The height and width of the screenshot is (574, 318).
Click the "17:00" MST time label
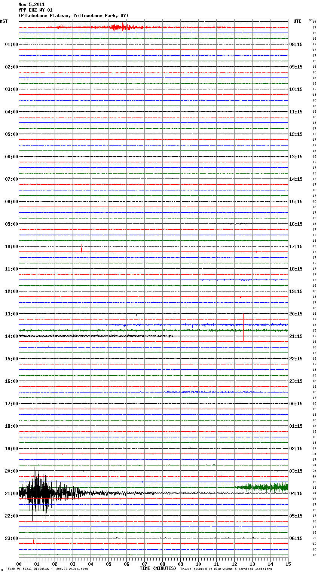12,404
